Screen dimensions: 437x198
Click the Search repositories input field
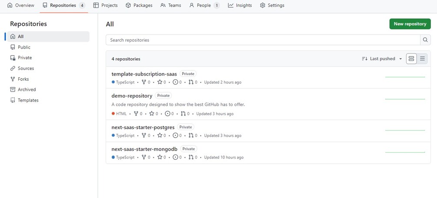263,40
